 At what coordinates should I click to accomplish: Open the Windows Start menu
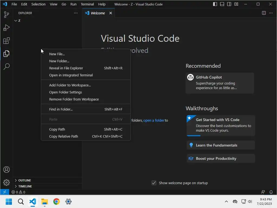tap(9, 201)
